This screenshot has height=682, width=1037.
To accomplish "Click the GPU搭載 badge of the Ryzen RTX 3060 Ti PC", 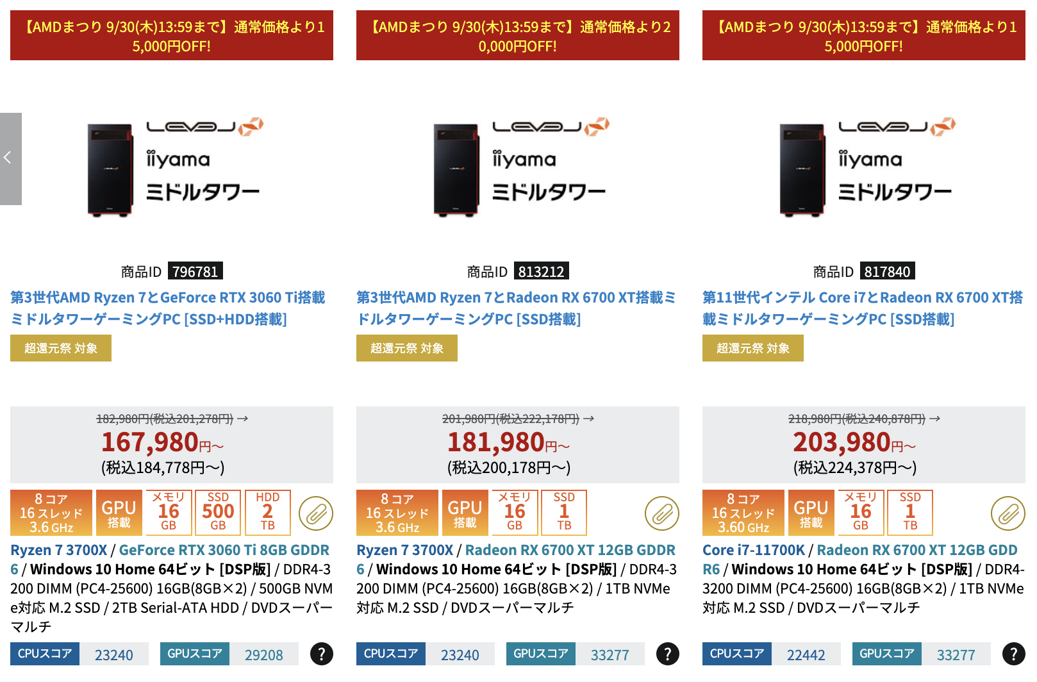I will (x=119, y=513).
